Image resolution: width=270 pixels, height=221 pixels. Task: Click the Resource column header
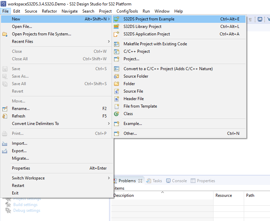click(x=228, y=195)
